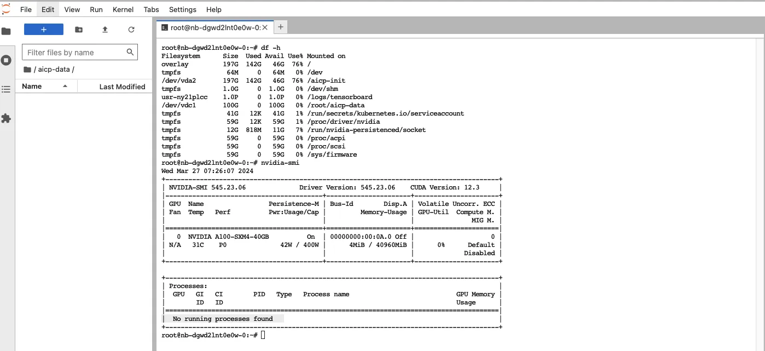Close the terminal tab with X
This screenshot has height=351, width=765.
[265, 27]
